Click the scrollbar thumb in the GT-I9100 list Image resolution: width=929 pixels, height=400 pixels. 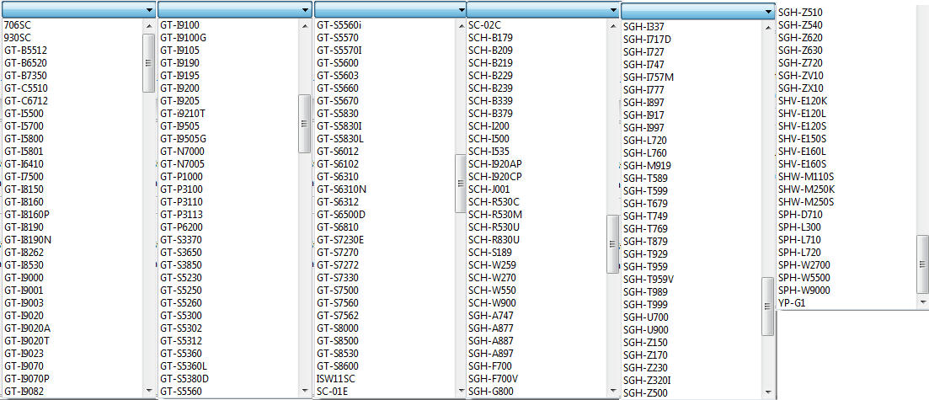pyautogui.click(x=305, y=123)
